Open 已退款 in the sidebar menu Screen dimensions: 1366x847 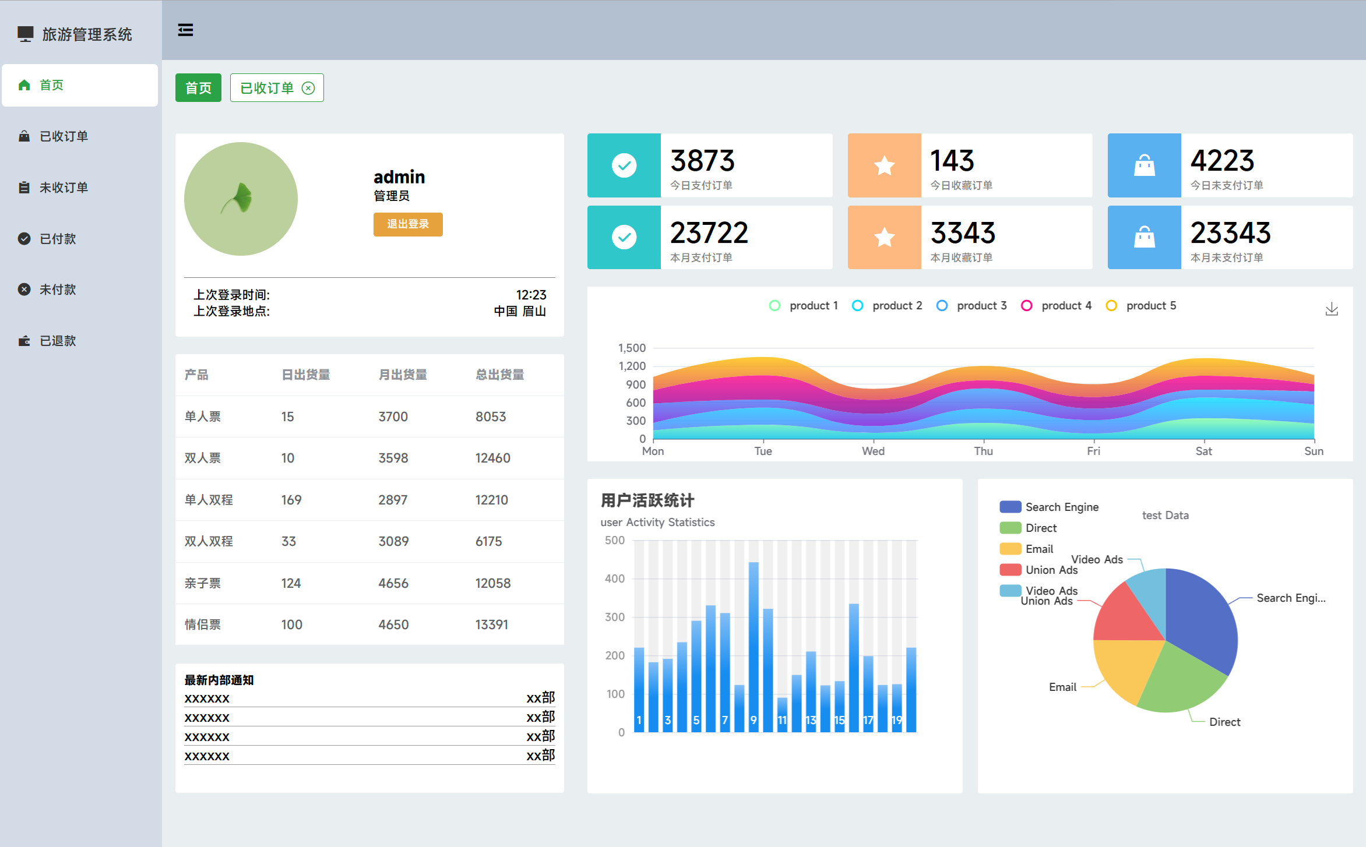pyautogui.click(x=80, y=341)
